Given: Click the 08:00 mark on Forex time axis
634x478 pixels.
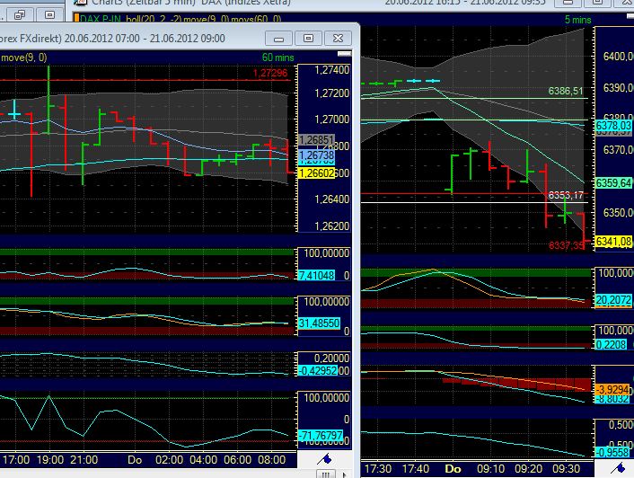Looking at the screenshot, I should point(272,460).
